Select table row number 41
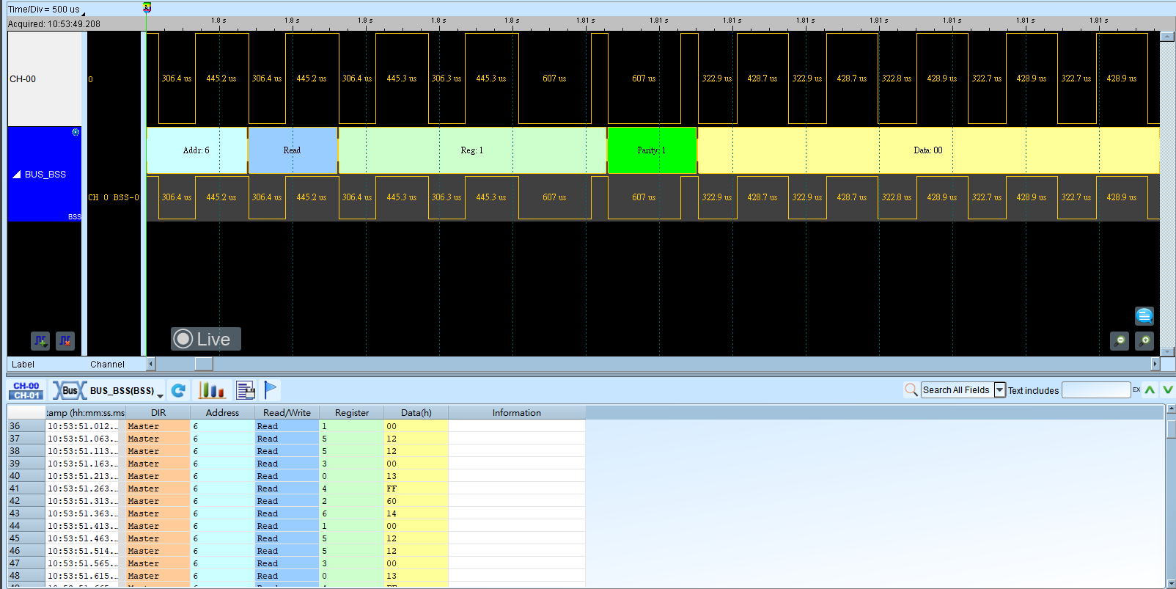1176x589 pixels. [x=26, y=489]
